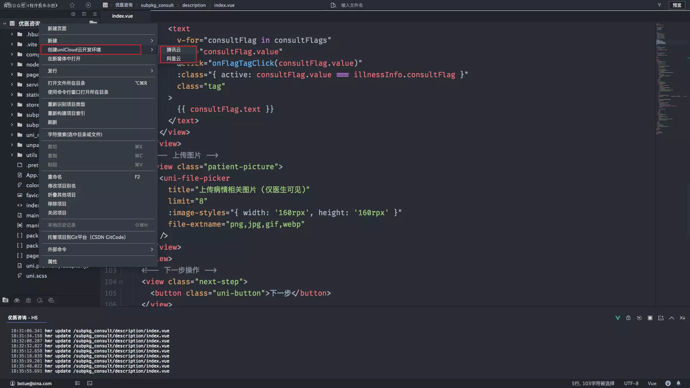
Task: Click the filter funnel icon at top right
Action: 659,5
